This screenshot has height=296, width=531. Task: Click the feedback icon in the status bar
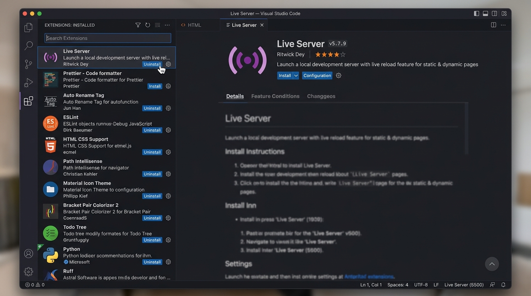492,285
